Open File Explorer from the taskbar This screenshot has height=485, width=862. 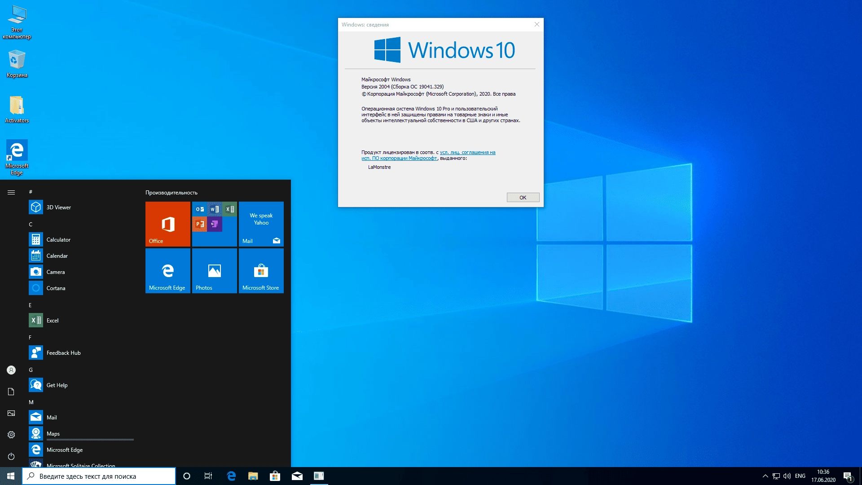pyautogui.click(x=253, y=476)
